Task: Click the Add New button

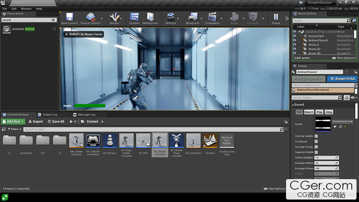Action: click(13, 122)
